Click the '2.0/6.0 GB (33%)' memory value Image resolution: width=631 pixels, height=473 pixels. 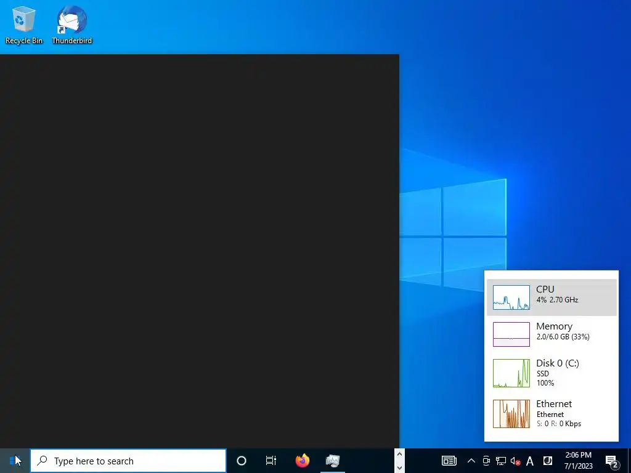[563, 337]
